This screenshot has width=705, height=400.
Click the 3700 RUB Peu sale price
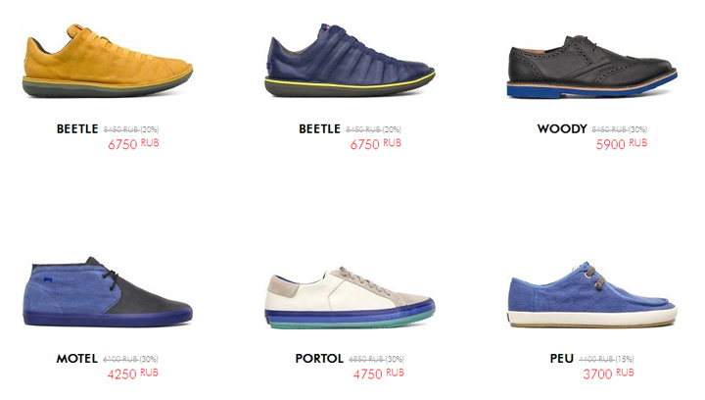[608, 374]
